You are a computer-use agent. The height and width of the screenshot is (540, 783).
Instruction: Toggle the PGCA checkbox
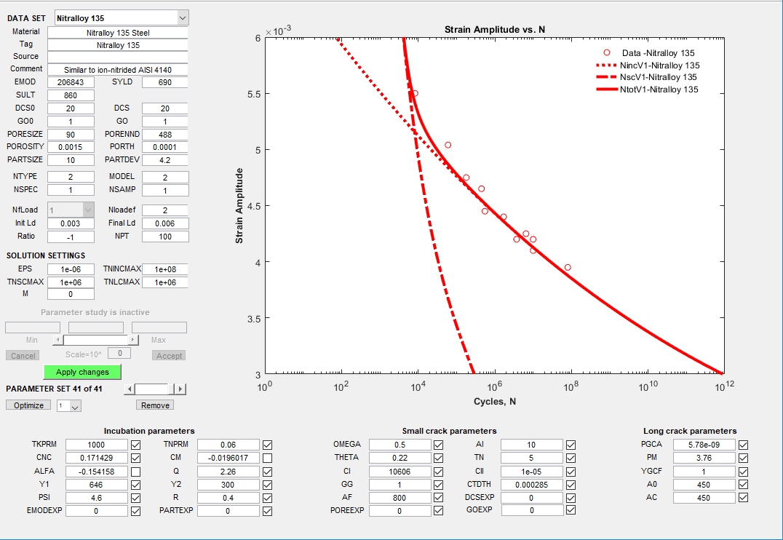pyautogui.click(x=743, y=445)
